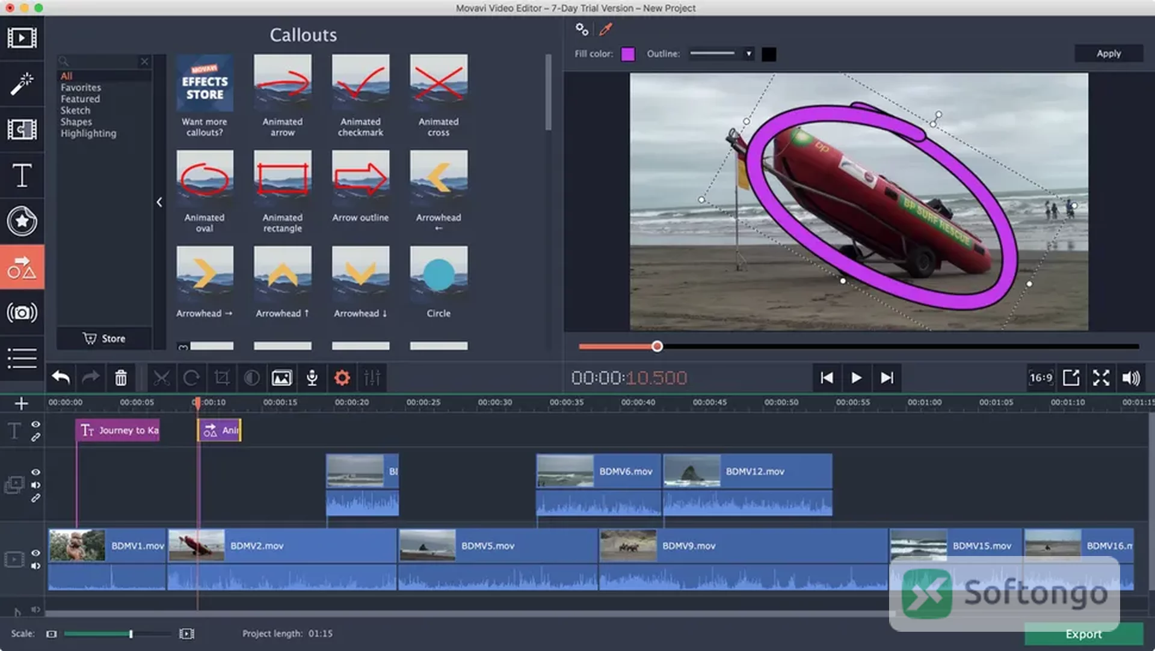Click the Apply button
Image resolution: width=1155 pixels, height=651 pixels.
(x=1108, y=53)
